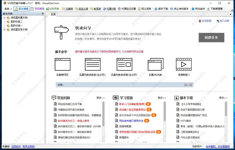Click the first square control in 公告 bar

click(x=186, y=85)
